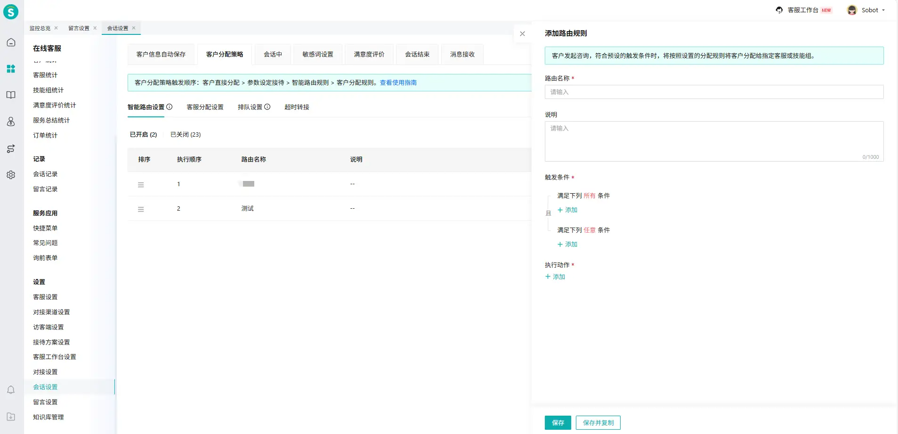Open the 查看使用指南 link
This screenshot has height=434, width=898.
[398, 82]
